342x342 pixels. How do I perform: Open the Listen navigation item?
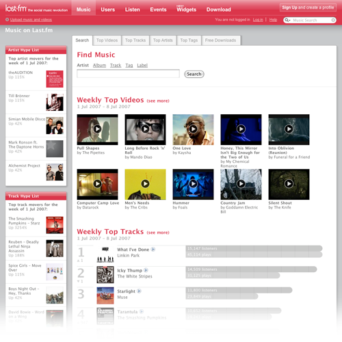(x=132, y=10)
